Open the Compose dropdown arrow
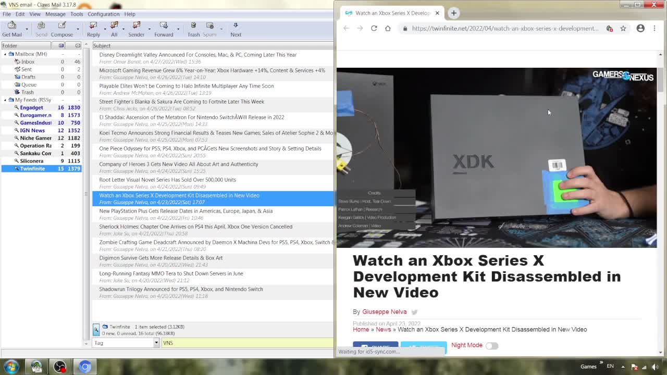This screenshot has height=375, width=667. 78,29
